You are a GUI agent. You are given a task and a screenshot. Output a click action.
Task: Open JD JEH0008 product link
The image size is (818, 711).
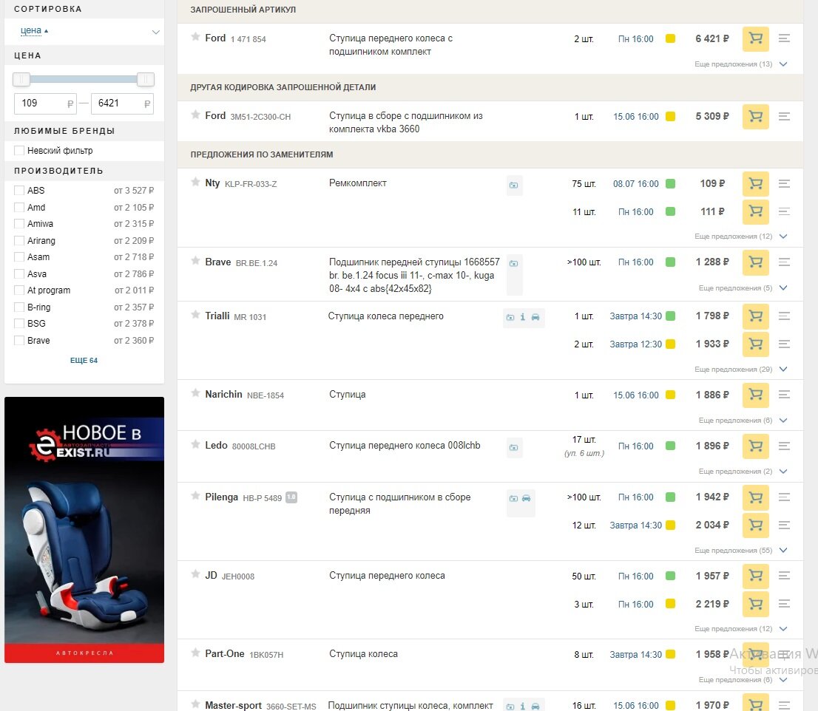click(229, 576)
